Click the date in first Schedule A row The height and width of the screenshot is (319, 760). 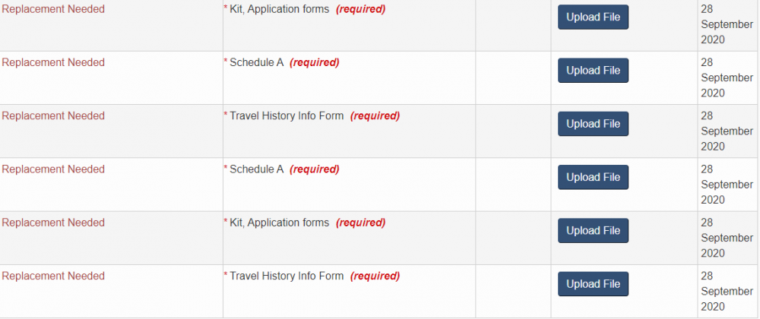pos(727,77)
